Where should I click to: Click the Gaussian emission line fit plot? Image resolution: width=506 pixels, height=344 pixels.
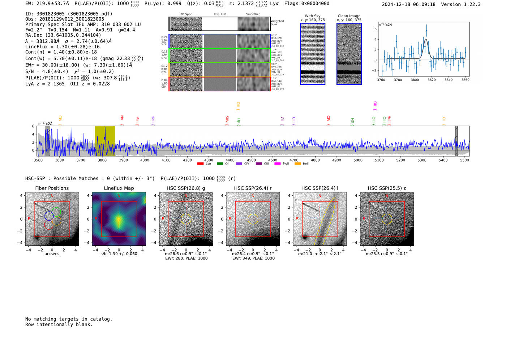pos(424,49)
